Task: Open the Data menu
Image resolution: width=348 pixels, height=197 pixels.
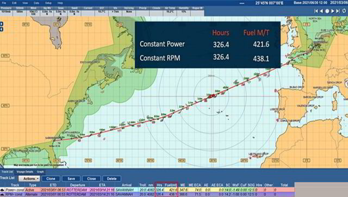Action: click(x=37, y=3)
